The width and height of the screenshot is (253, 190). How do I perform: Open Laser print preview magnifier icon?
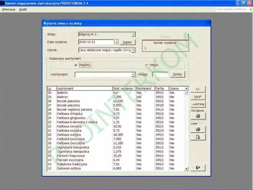point(198,137)
